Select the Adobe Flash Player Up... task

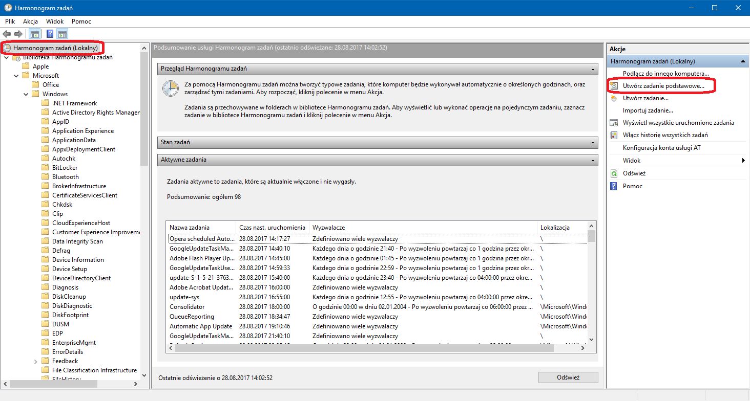click(377, 258)
